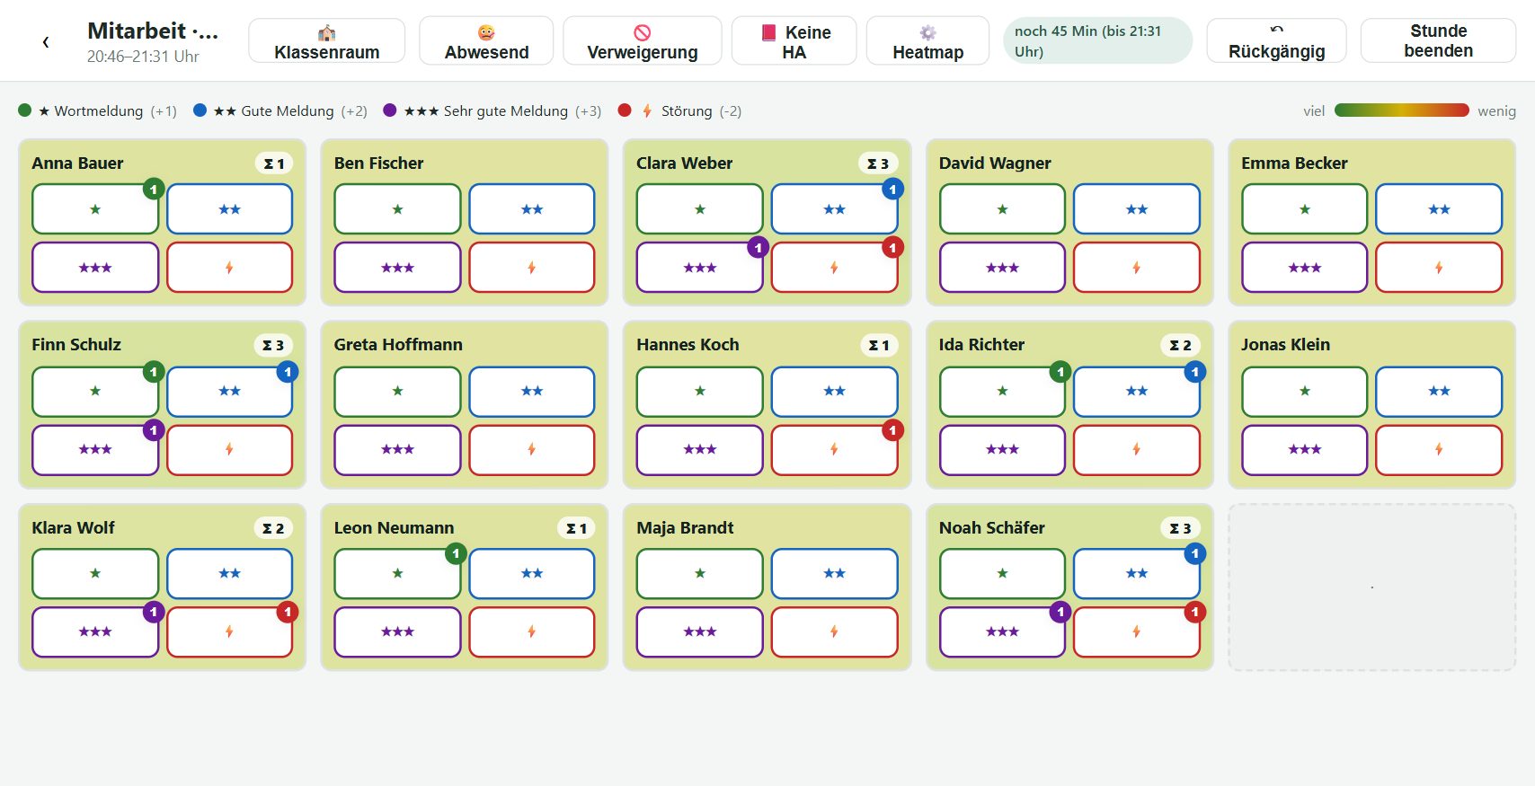Click the Mitarbeit lesson title
The height and width of the screenshot is (786, 1535).
[153, 31]
